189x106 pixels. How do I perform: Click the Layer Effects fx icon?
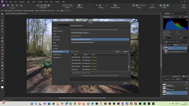click(x=177, y=76)
